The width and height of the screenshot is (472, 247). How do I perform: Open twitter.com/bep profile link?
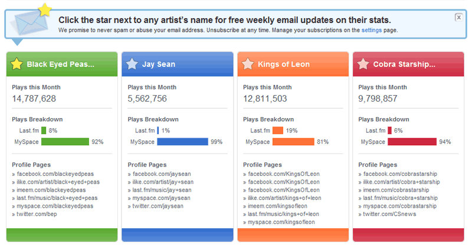click(x=37, y=214)
